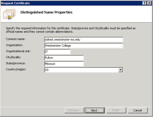Select the City/locality field containing Fulton

tap(64, 58)
